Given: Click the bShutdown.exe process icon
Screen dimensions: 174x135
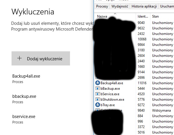Looking at the screenshot, I should click(98, 99).
